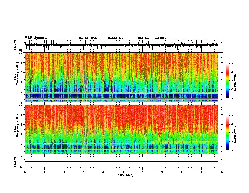Click the time axis tick label "4"
Screen dimensions: 249x193
(103, 172)
